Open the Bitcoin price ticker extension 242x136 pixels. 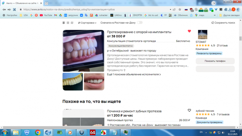click(x=201, y=10)
